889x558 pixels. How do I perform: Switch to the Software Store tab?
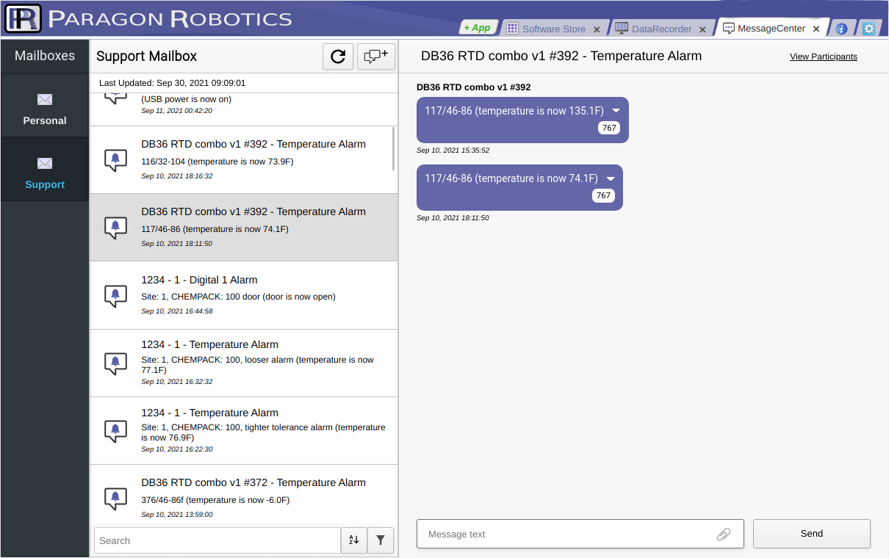coord(554,29)
